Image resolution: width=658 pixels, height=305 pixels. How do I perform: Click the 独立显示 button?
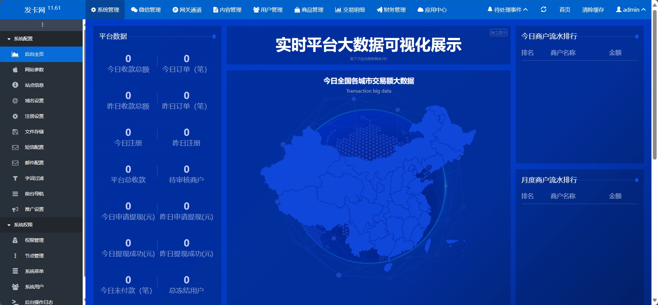pyautogui.click(x=498, y=33)
